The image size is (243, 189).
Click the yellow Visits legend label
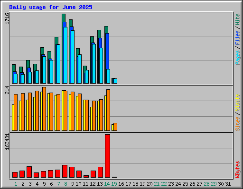pyautogui.click(x=238, y=103)
